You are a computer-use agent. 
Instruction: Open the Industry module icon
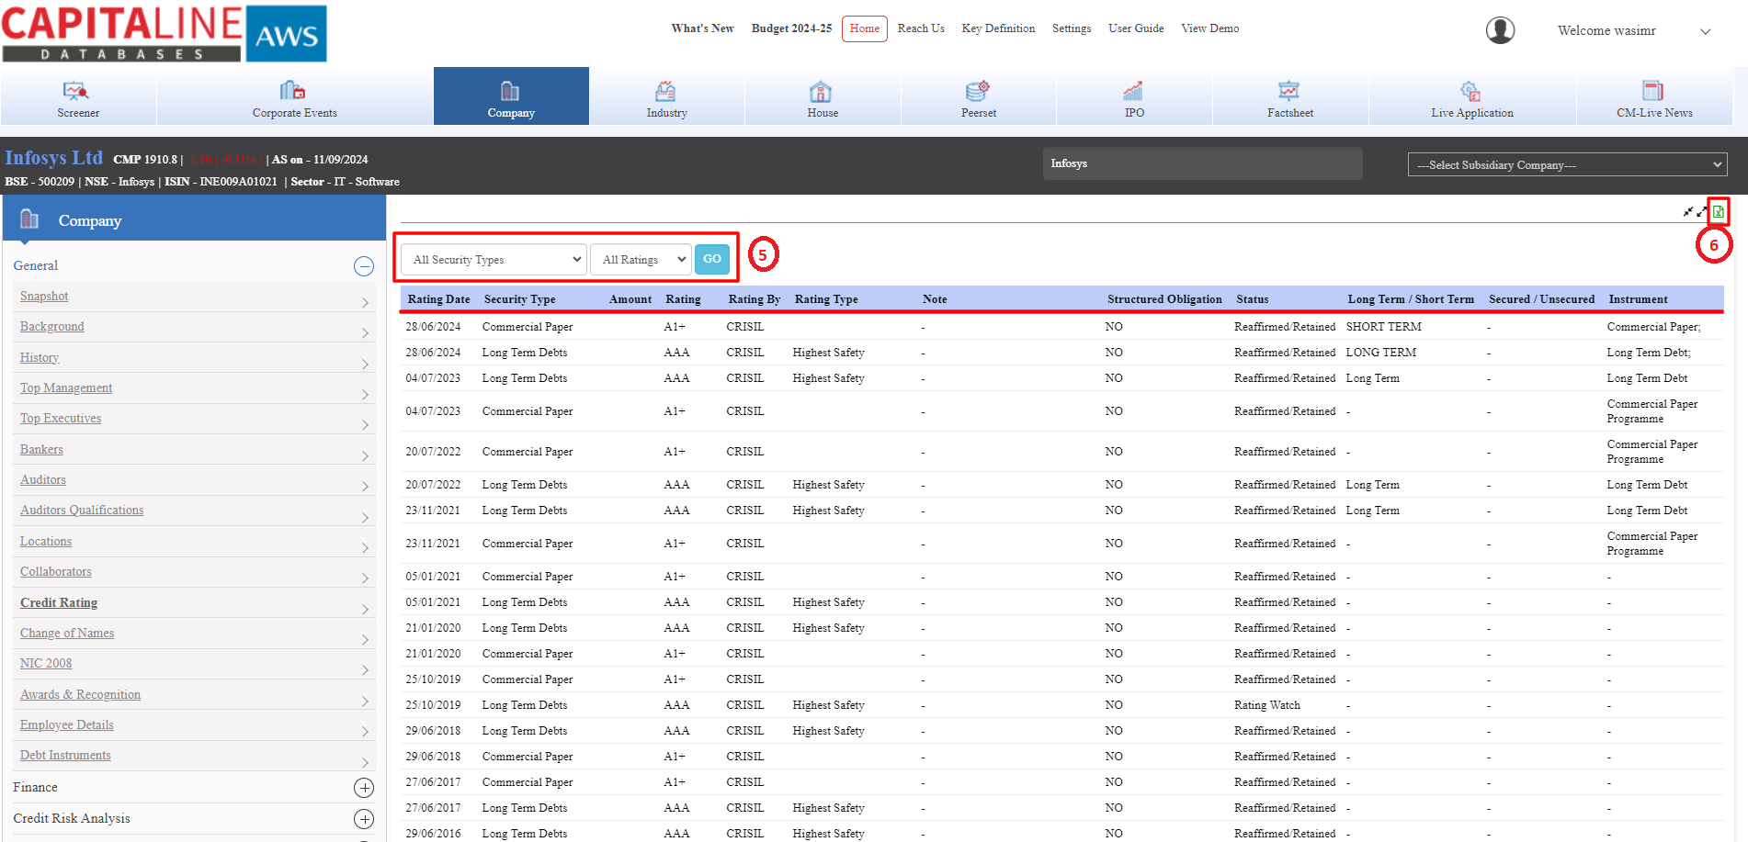[x=665, y=91]
